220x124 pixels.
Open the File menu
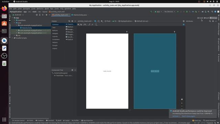11,9
